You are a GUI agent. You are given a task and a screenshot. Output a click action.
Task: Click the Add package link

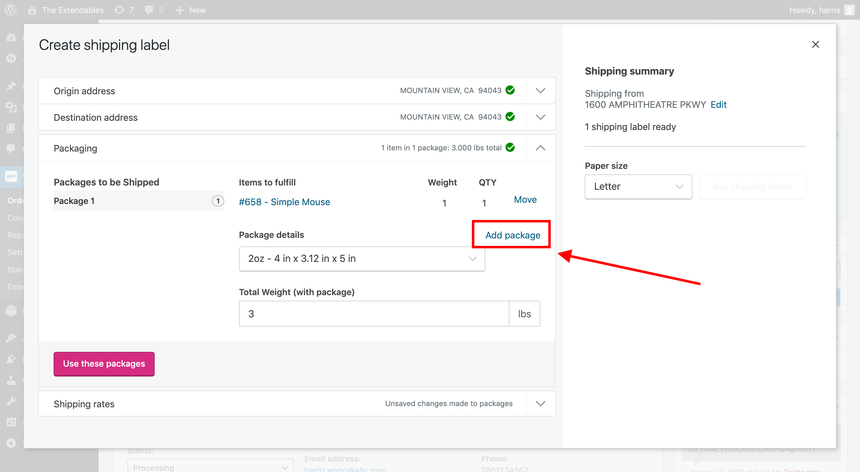513,235
